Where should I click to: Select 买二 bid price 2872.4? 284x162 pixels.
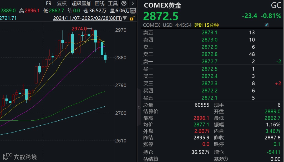(209, 76)
